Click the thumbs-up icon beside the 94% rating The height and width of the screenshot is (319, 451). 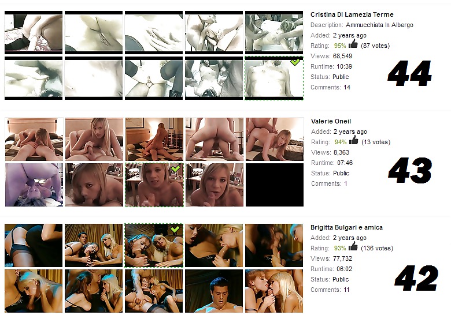click(x=353, y=141)
